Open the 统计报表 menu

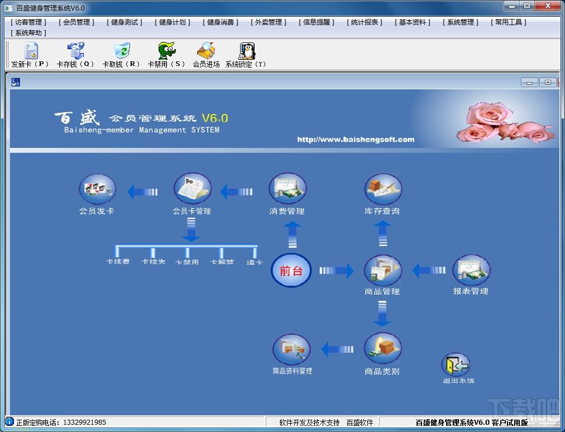tap(365, 22)
